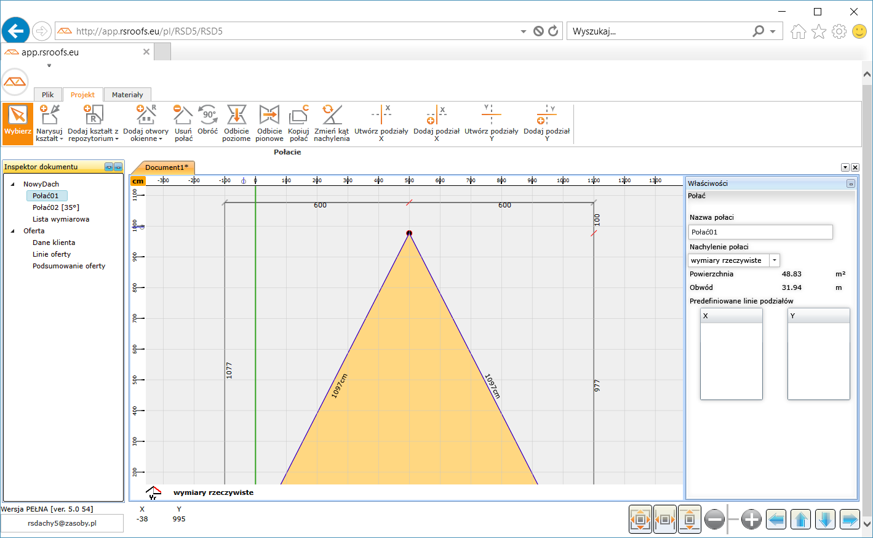Zoom out with the minus button
873x538 pixels.
point(714,520)
